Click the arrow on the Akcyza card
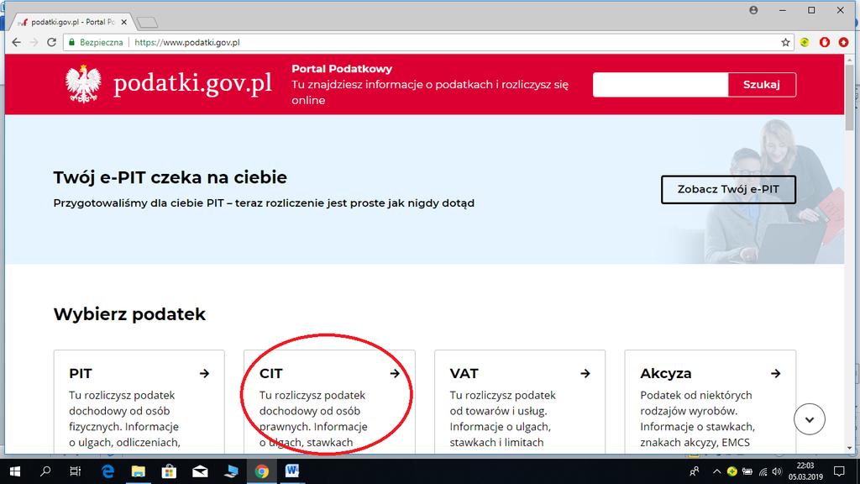The image size is (860, 484). tap(775, 374)
